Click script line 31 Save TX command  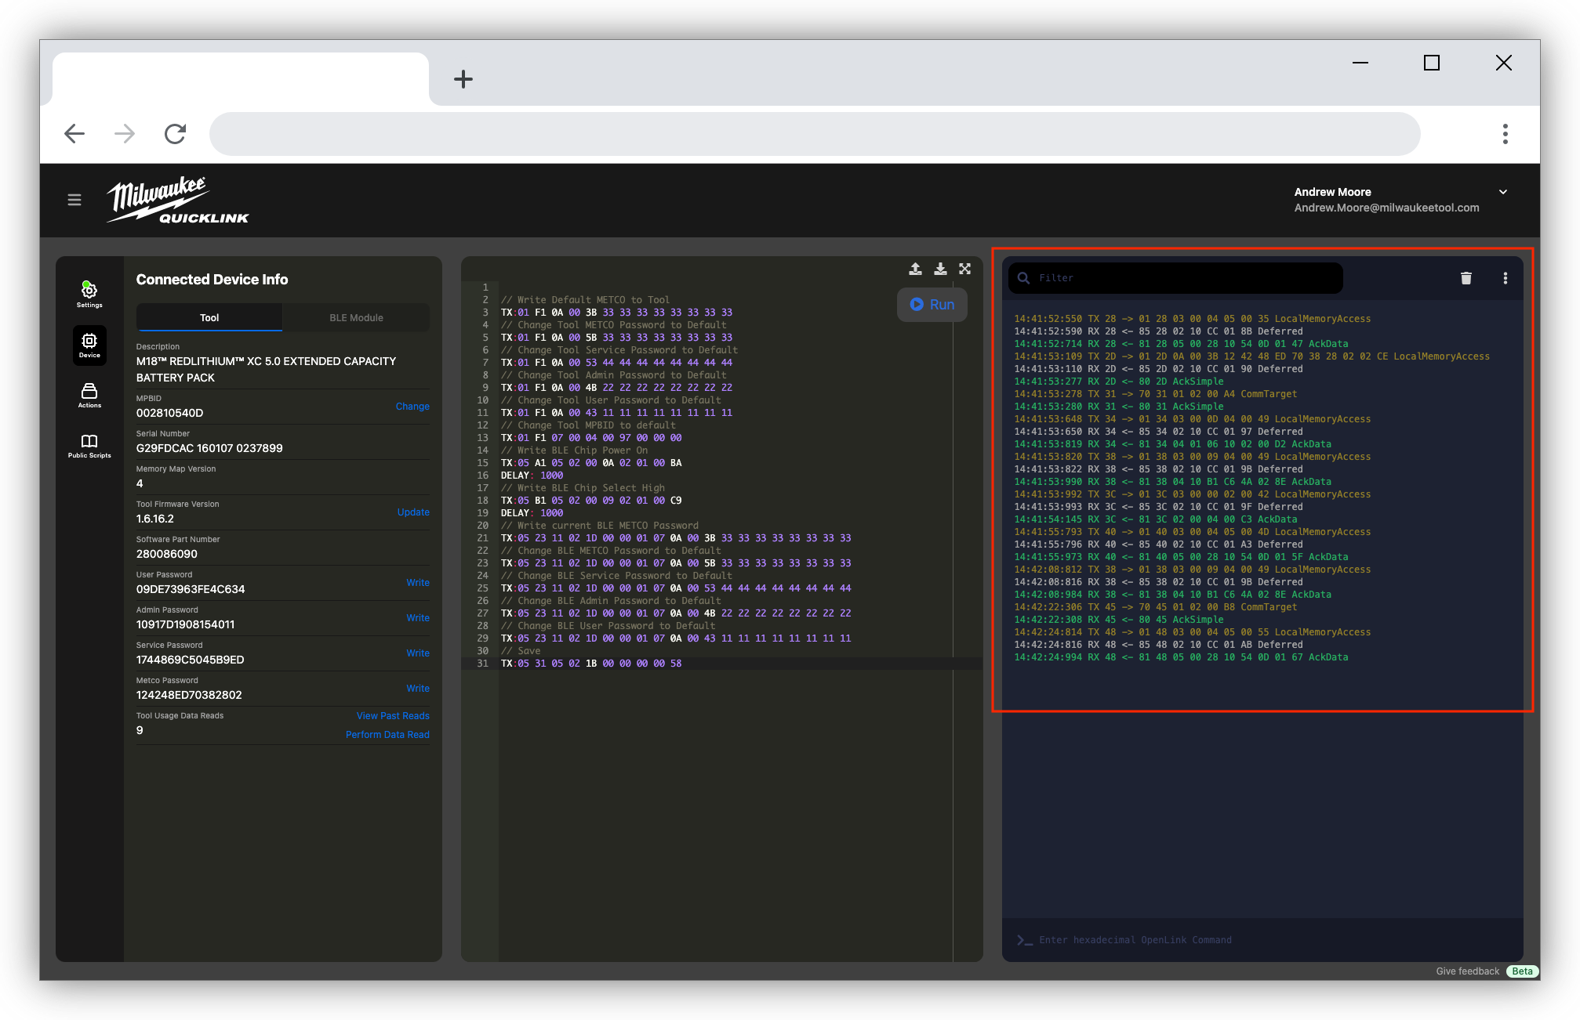point(591,664)
